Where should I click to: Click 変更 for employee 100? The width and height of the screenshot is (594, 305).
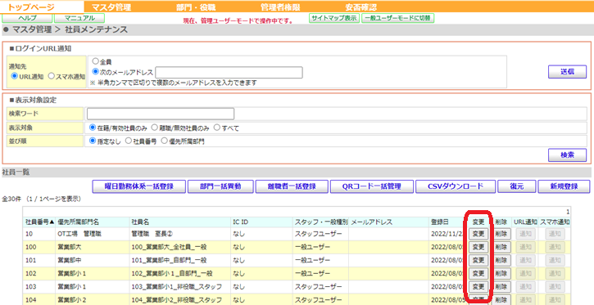(x=478, y=247)
